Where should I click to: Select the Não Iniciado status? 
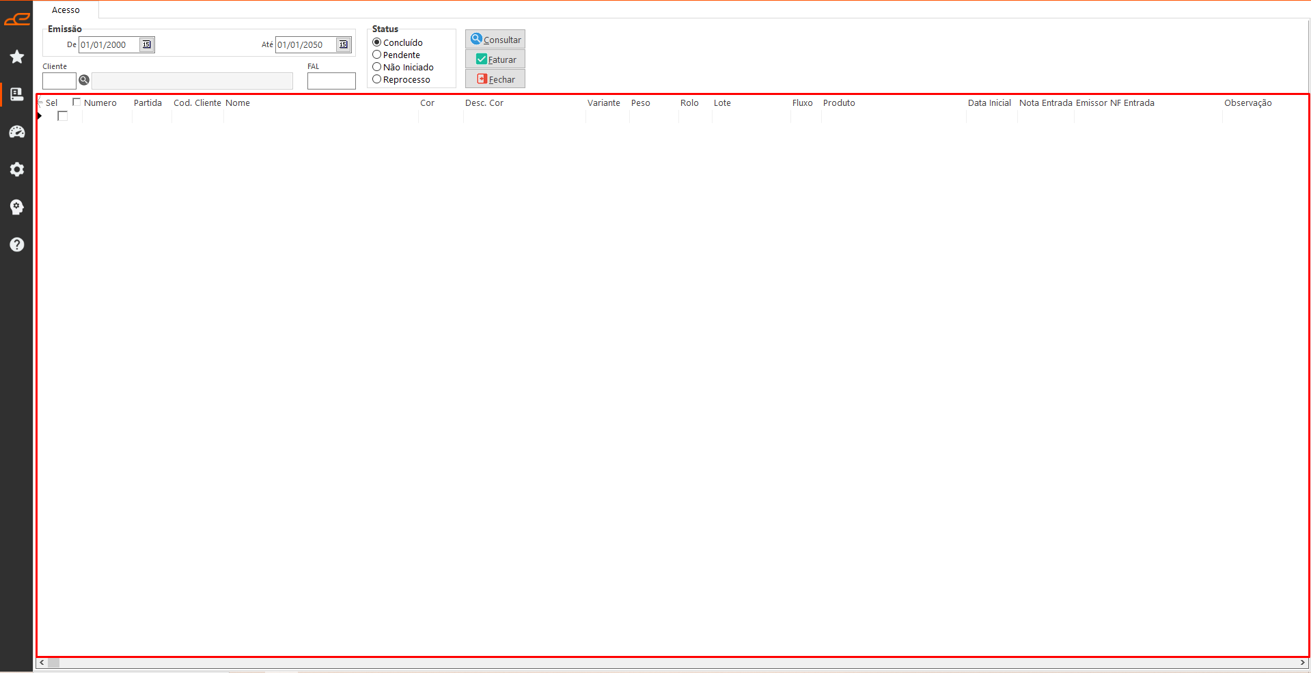pyautogui.click(x=376, y=67)
